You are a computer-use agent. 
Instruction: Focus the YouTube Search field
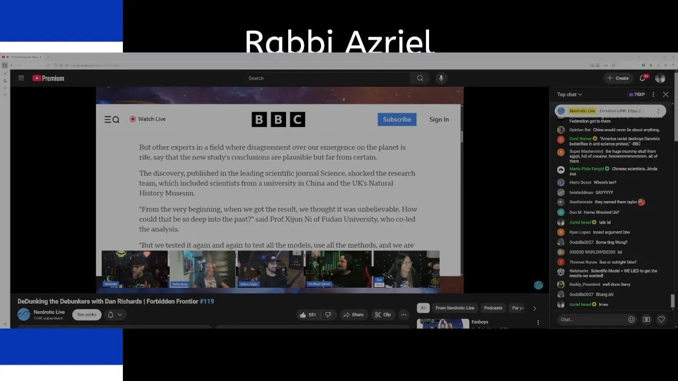pos(327,78)
